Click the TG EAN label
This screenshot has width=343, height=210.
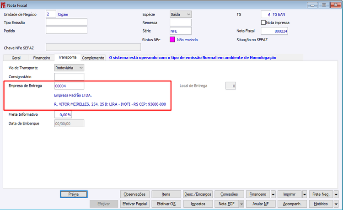279,15
